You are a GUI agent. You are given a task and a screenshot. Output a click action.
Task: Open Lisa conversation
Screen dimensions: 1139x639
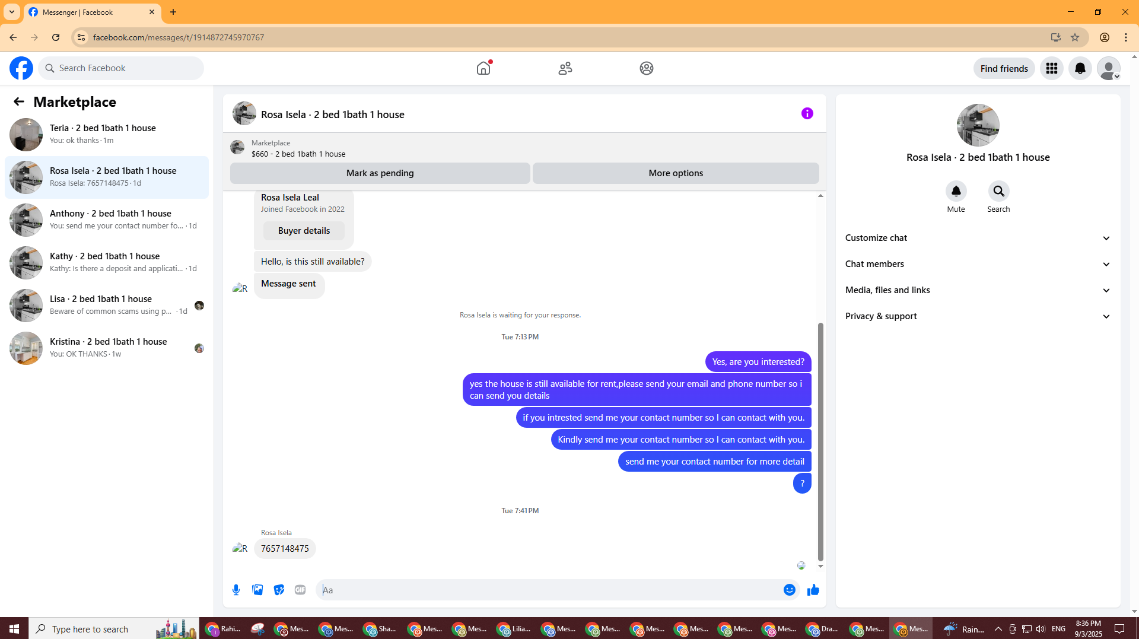pos(107,306)
